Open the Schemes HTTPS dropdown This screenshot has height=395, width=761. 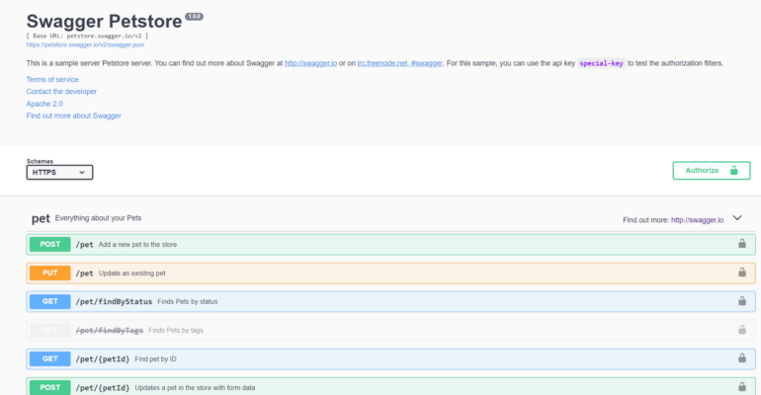coord(59,172)
